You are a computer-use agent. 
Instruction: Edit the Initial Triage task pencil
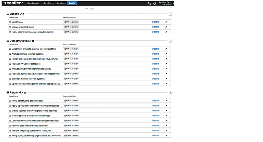click(x=166, y=22)
